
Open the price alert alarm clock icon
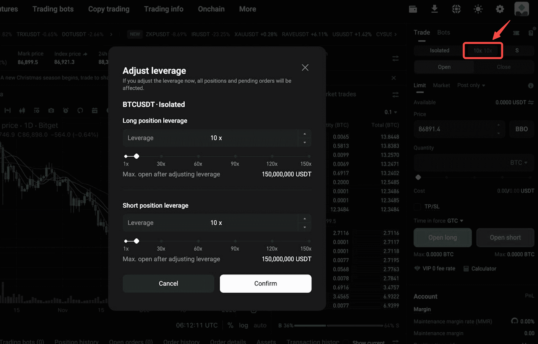(66, 110)
